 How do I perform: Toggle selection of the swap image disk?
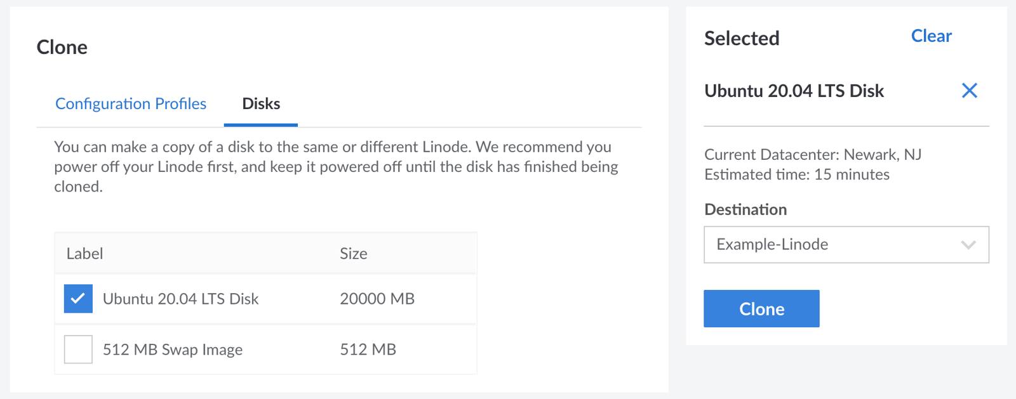pyautogui.click(x=77, y=349)
